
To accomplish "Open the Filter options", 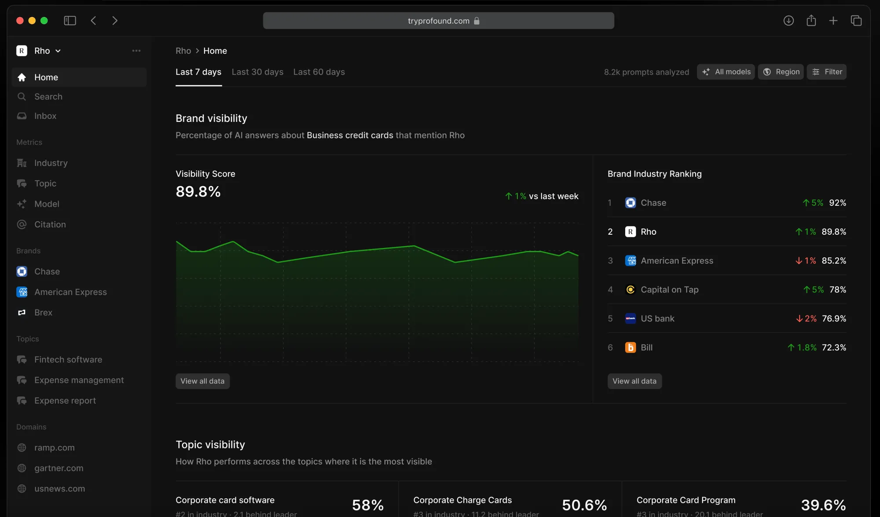I will [827, 72].
